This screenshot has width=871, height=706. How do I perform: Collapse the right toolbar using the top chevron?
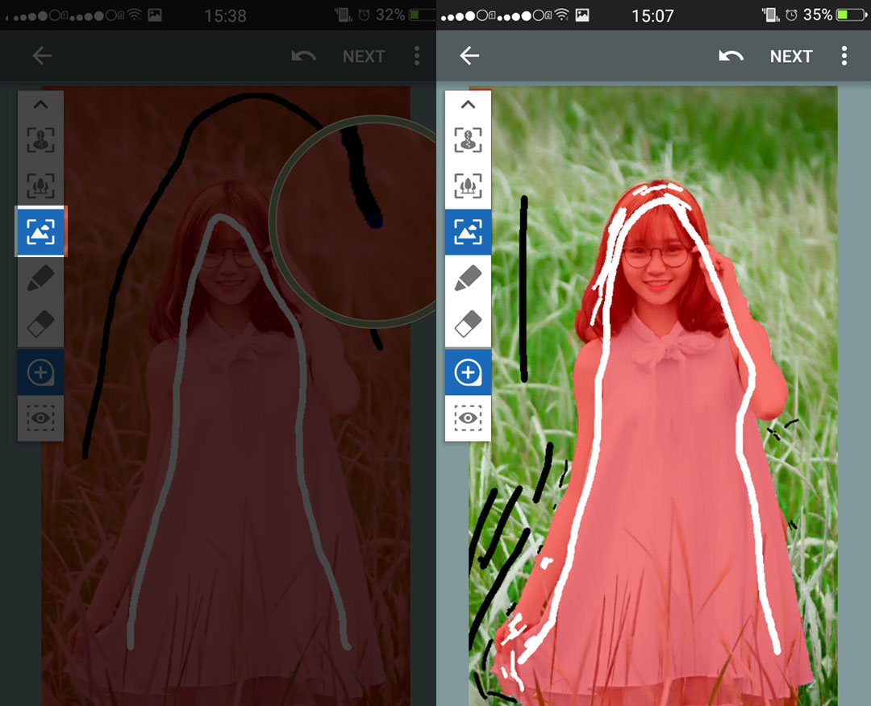tap(468, 105)
